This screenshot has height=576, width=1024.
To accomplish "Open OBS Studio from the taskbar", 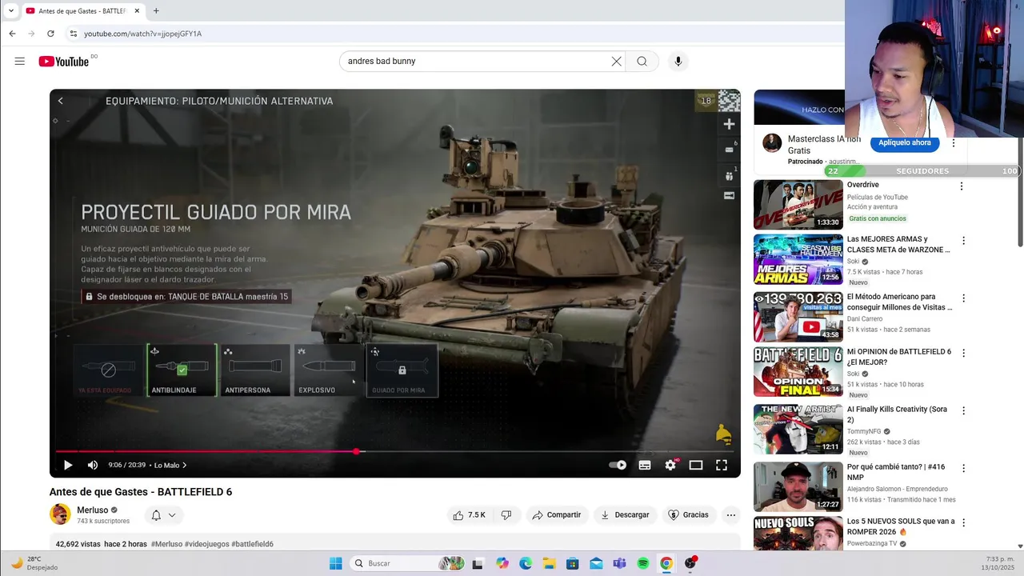I will [x=690, y=563].
